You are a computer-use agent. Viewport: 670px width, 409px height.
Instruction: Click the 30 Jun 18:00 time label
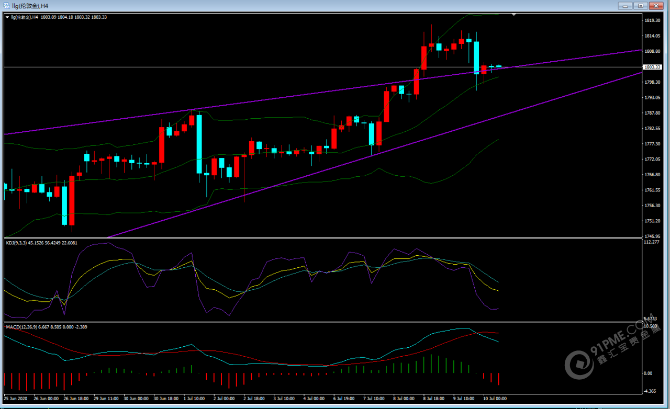(166, 399)
